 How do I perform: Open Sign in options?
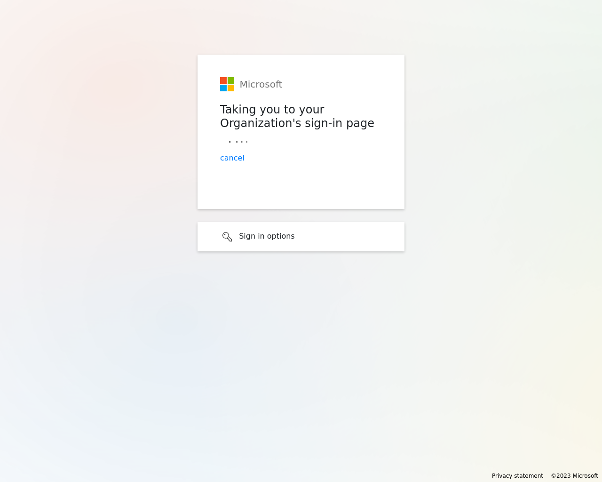pos(301,237)
